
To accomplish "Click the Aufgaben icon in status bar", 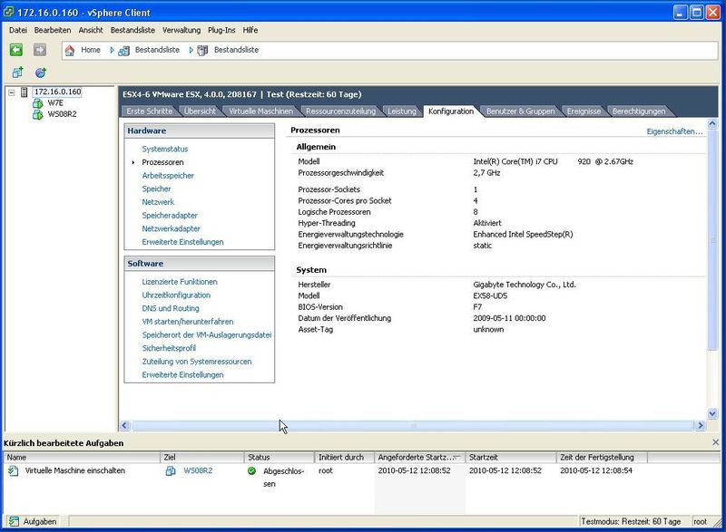I will pyautogui.click(x=14, y=521).
